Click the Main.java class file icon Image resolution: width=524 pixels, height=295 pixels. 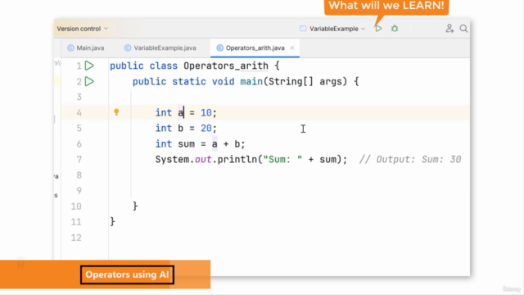click(70, 48)
